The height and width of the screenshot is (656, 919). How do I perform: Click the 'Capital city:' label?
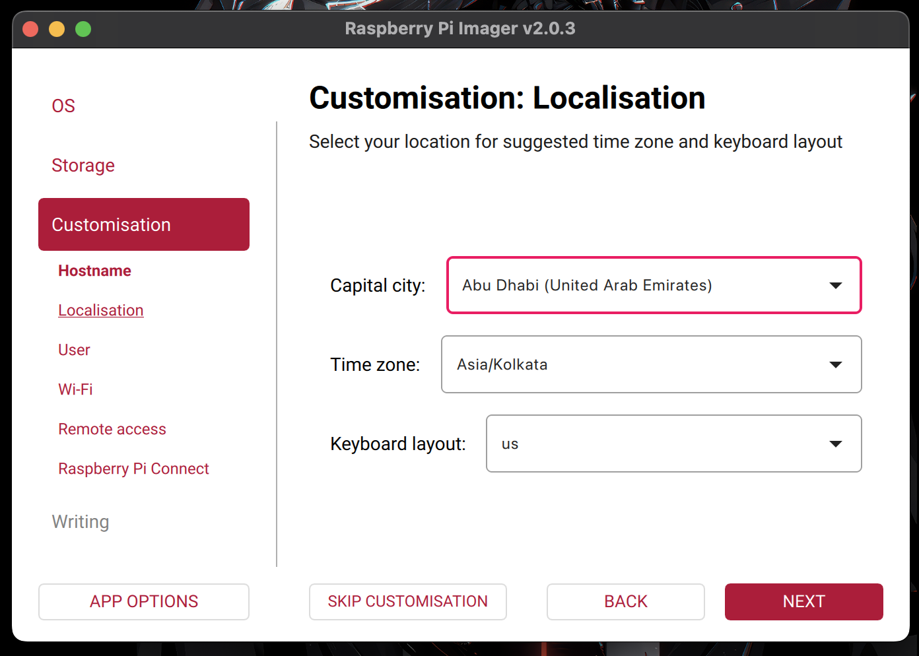[x=378, y=285]
